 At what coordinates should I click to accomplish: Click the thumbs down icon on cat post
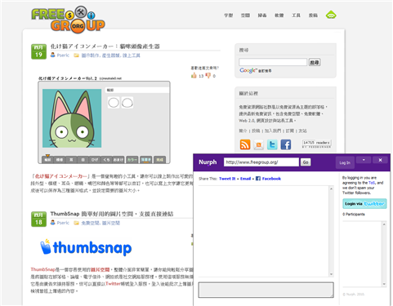[x=208, y=75]
